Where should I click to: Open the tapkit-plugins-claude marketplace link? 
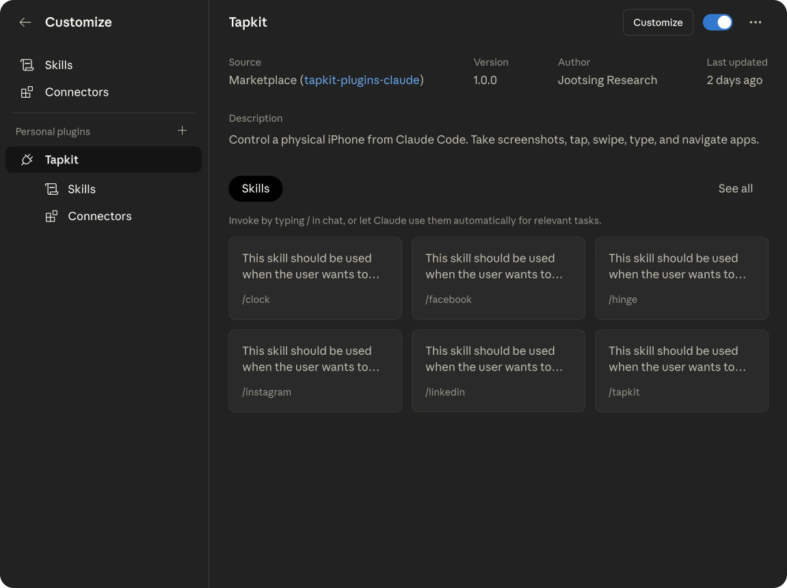click(362, 80)
